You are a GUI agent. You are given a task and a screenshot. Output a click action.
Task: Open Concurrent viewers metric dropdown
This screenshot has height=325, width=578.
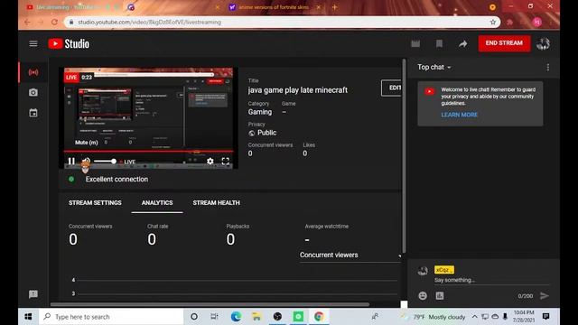tap(350, 255)
